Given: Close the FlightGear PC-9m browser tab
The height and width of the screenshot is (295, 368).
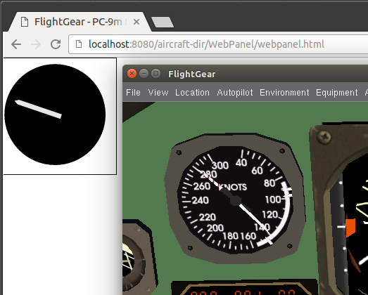Looking at the screenshot, I should coord(137,22).
